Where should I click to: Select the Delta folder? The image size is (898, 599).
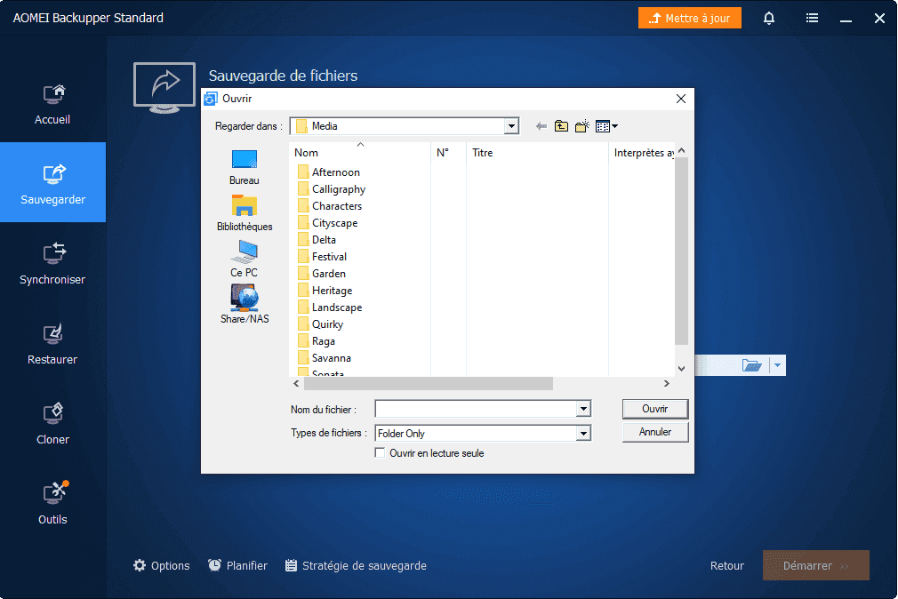pos(317,240)
